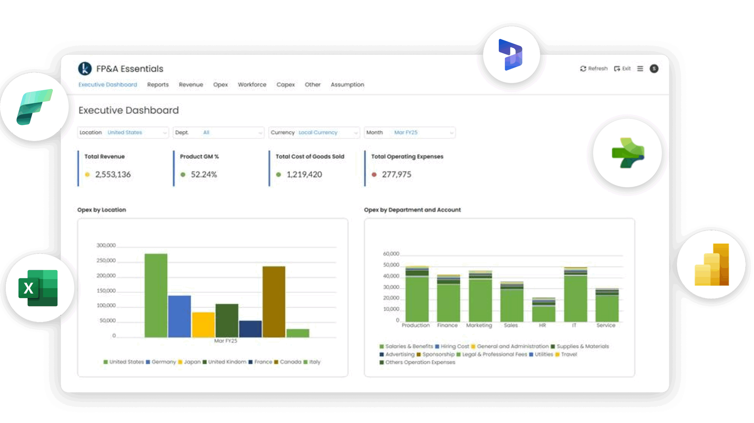Open the hamburger menu icon
This screenshot has height=423, width=754.
640,68
